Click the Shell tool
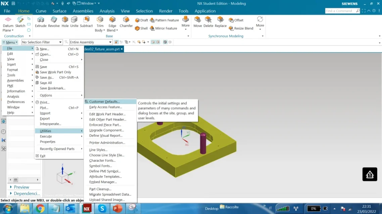382x214 pixels. click(x=141, y=28)
